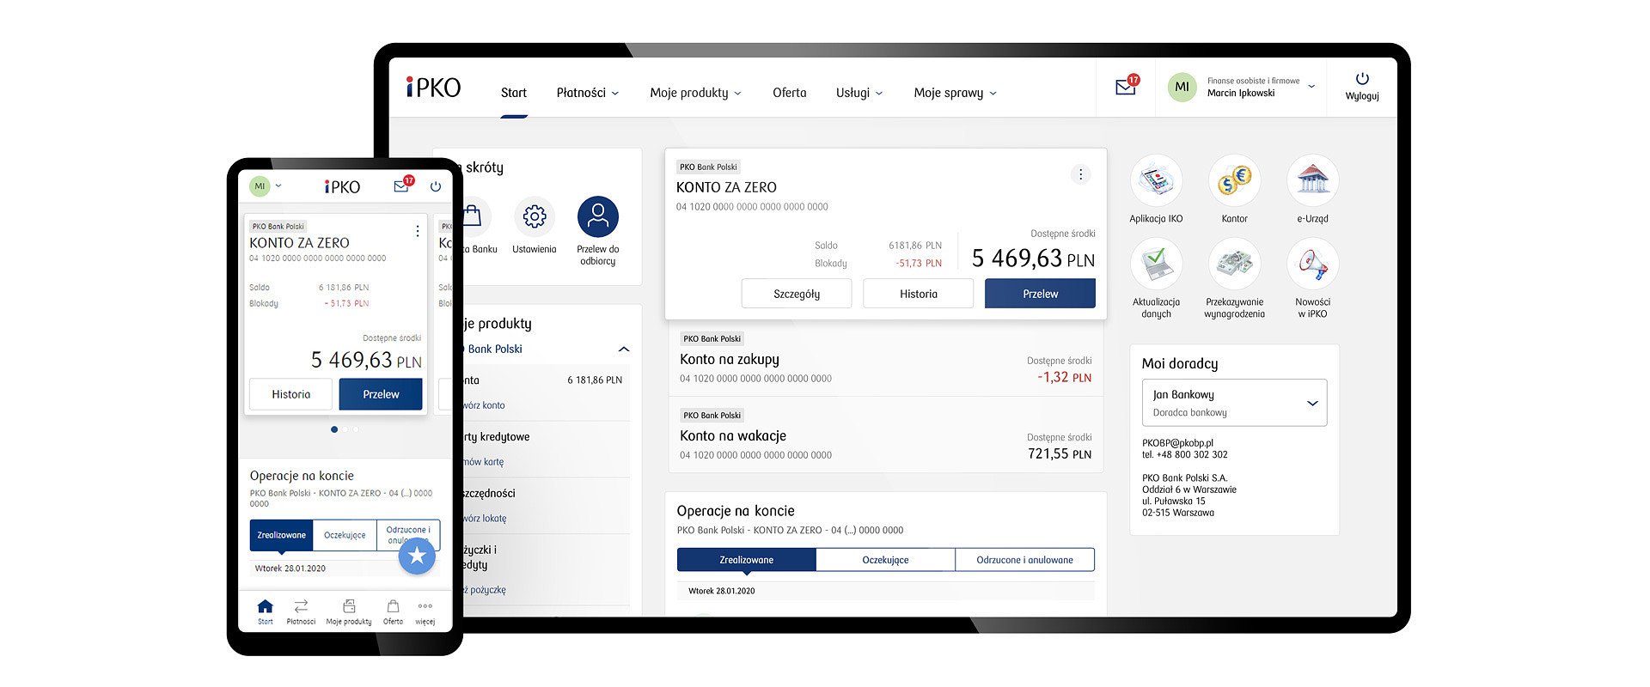The image size is (1650, 687).
Task: Collapse the PKO Bank Polski products section
Action: pyautogui.click(x=624, y=350)
